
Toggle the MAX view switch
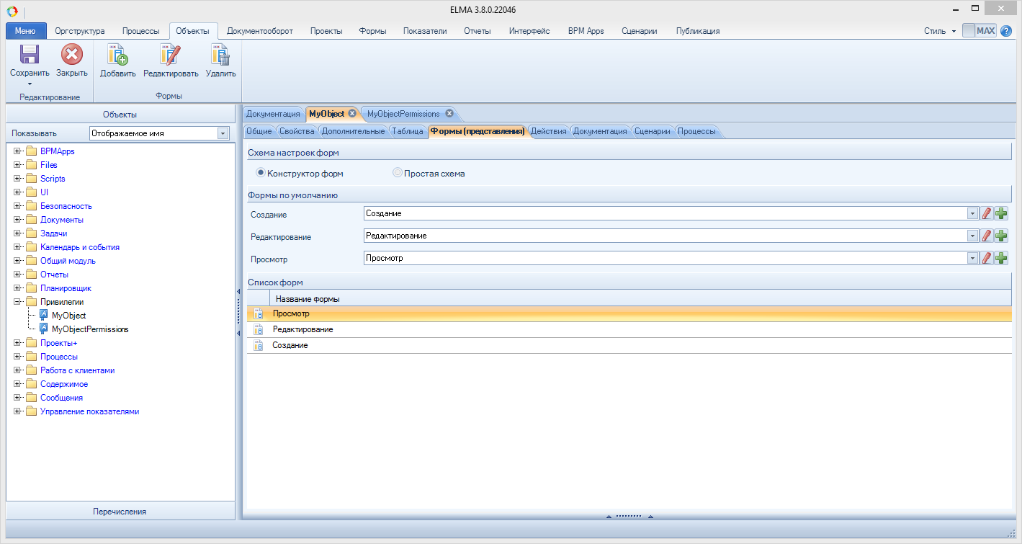[x=979, y=31]
